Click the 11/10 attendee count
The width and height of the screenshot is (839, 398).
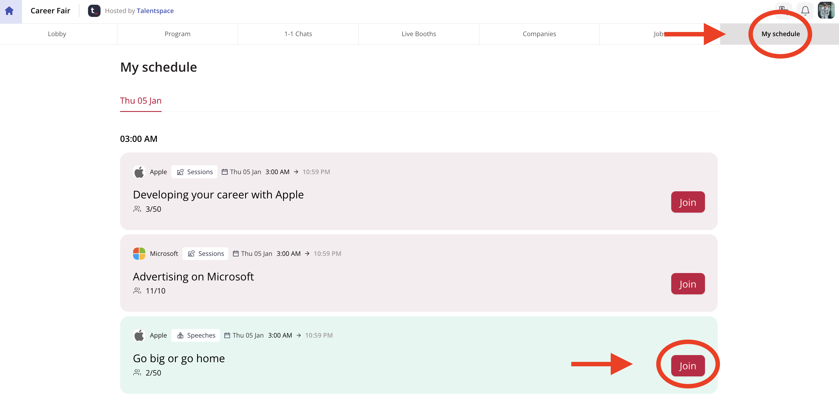(x=155, y=291)
